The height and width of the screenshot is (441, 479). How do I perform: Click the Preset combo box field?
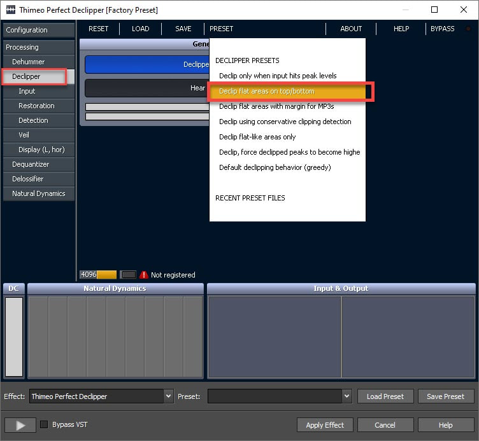click(280, 396)
